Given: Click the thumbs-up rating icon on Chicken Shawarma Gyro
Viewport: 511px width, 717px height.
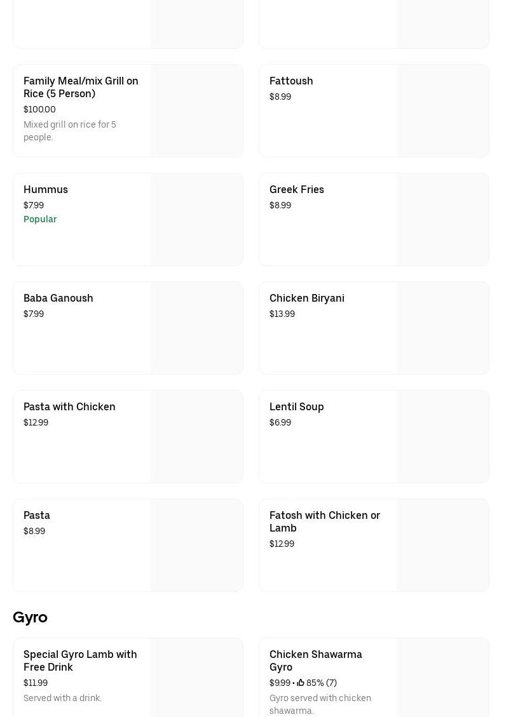Looking at the screenshot, I should (x=301, y=683).
